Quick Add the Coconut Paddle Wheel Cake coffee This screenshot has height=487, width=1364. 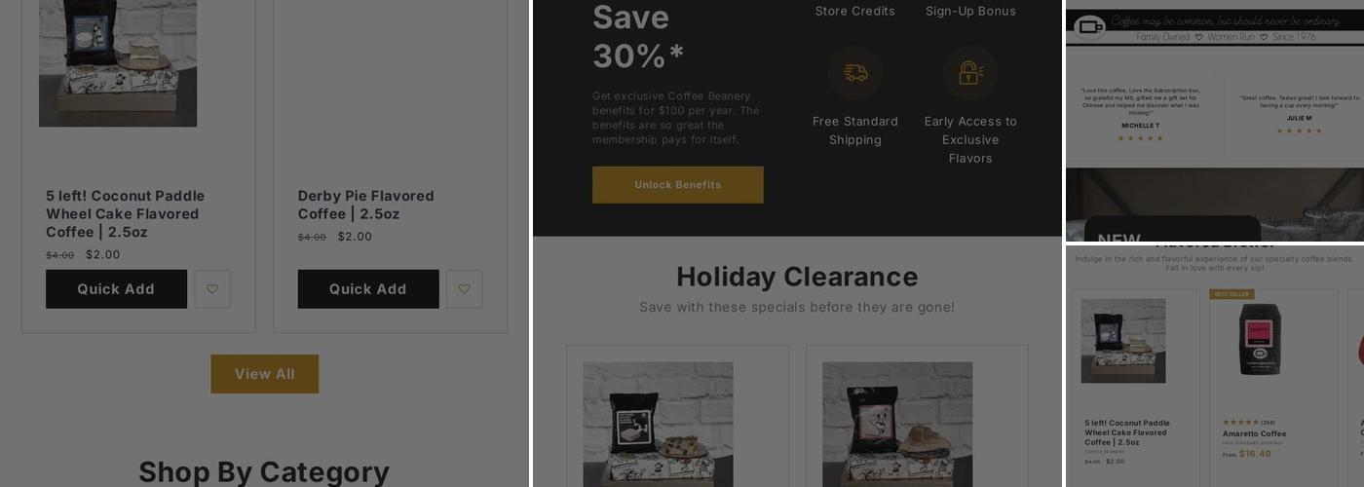click(116, 289)
